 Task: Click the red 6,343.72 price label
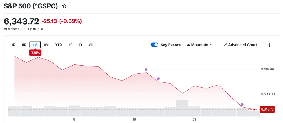coord(267,109)
